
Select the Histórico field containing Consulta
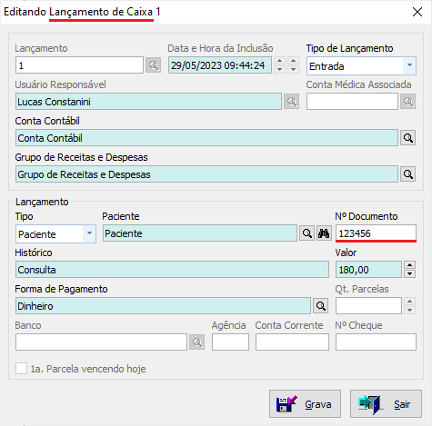click(x=172, y=270)
